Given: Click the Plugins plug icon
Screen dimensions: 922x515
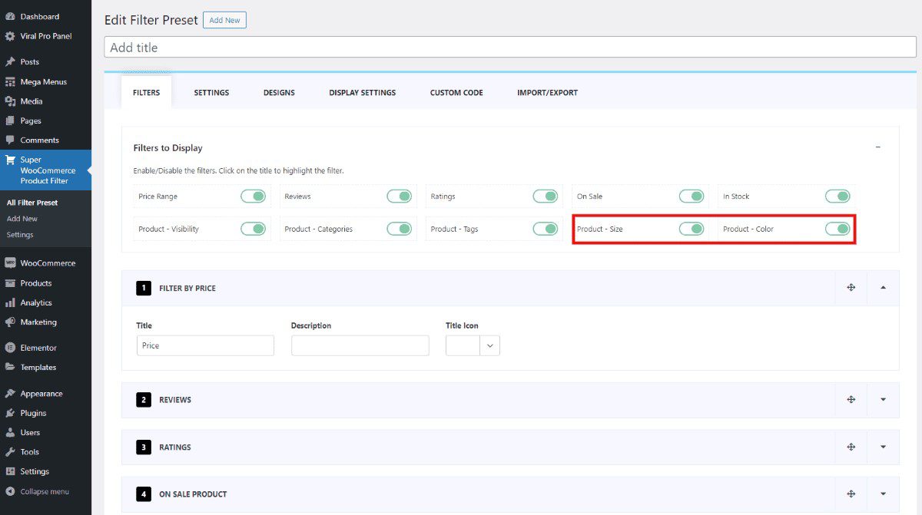Looking at the screenshot, I should tap(9, 412).
